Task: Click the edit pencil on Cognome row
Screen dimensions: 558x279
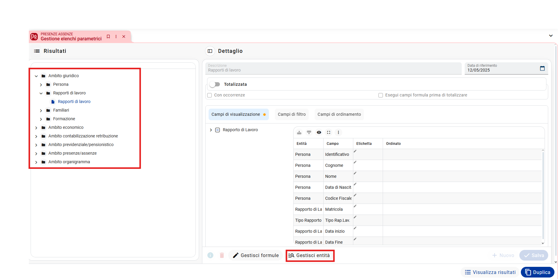Action: pyautogui.click(x=355, y=162)
